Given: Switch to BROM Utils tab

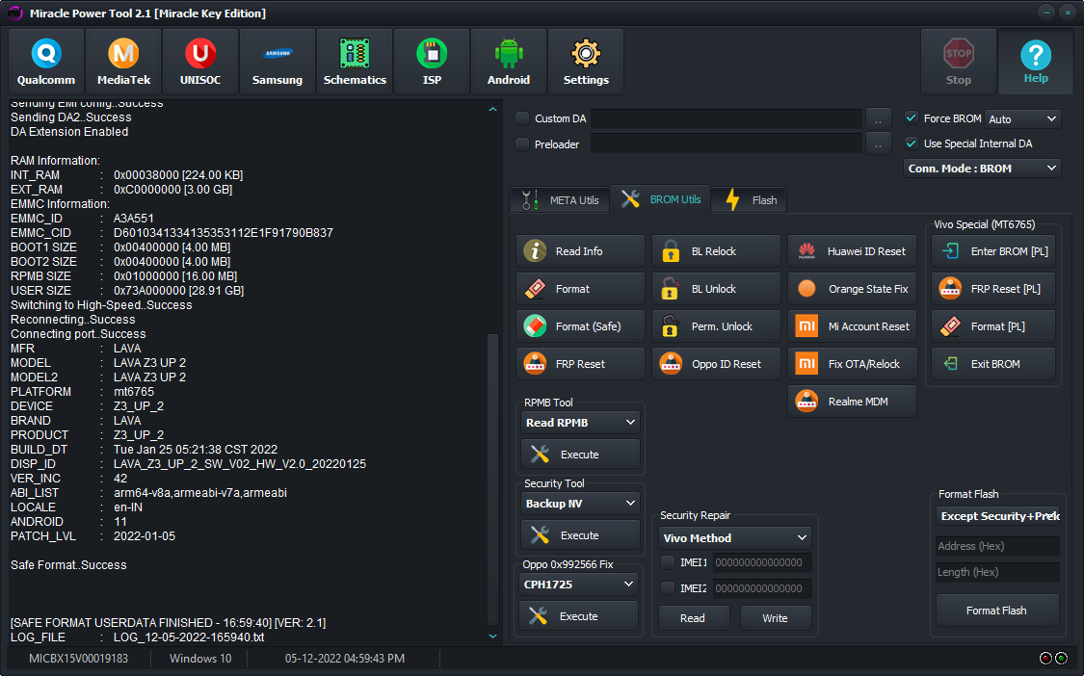Looking at the screenshot, I should point(660,199).
